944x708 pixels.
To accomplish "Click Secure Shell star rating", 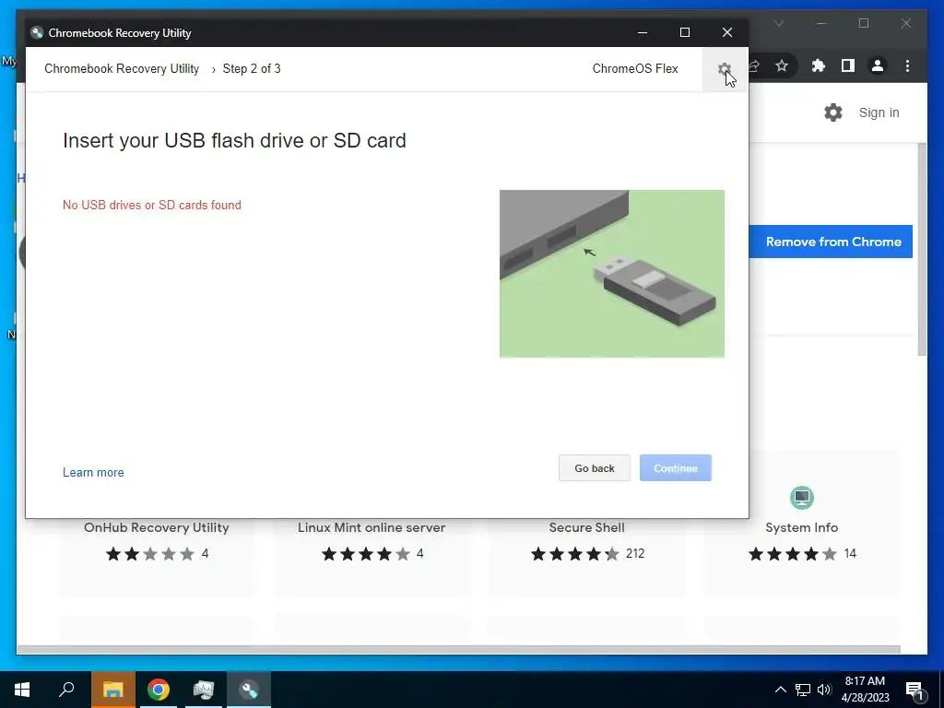I will (x=574, y=554).
